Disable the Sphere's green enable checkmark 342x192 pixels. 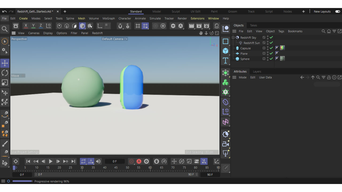coord(271,59)
